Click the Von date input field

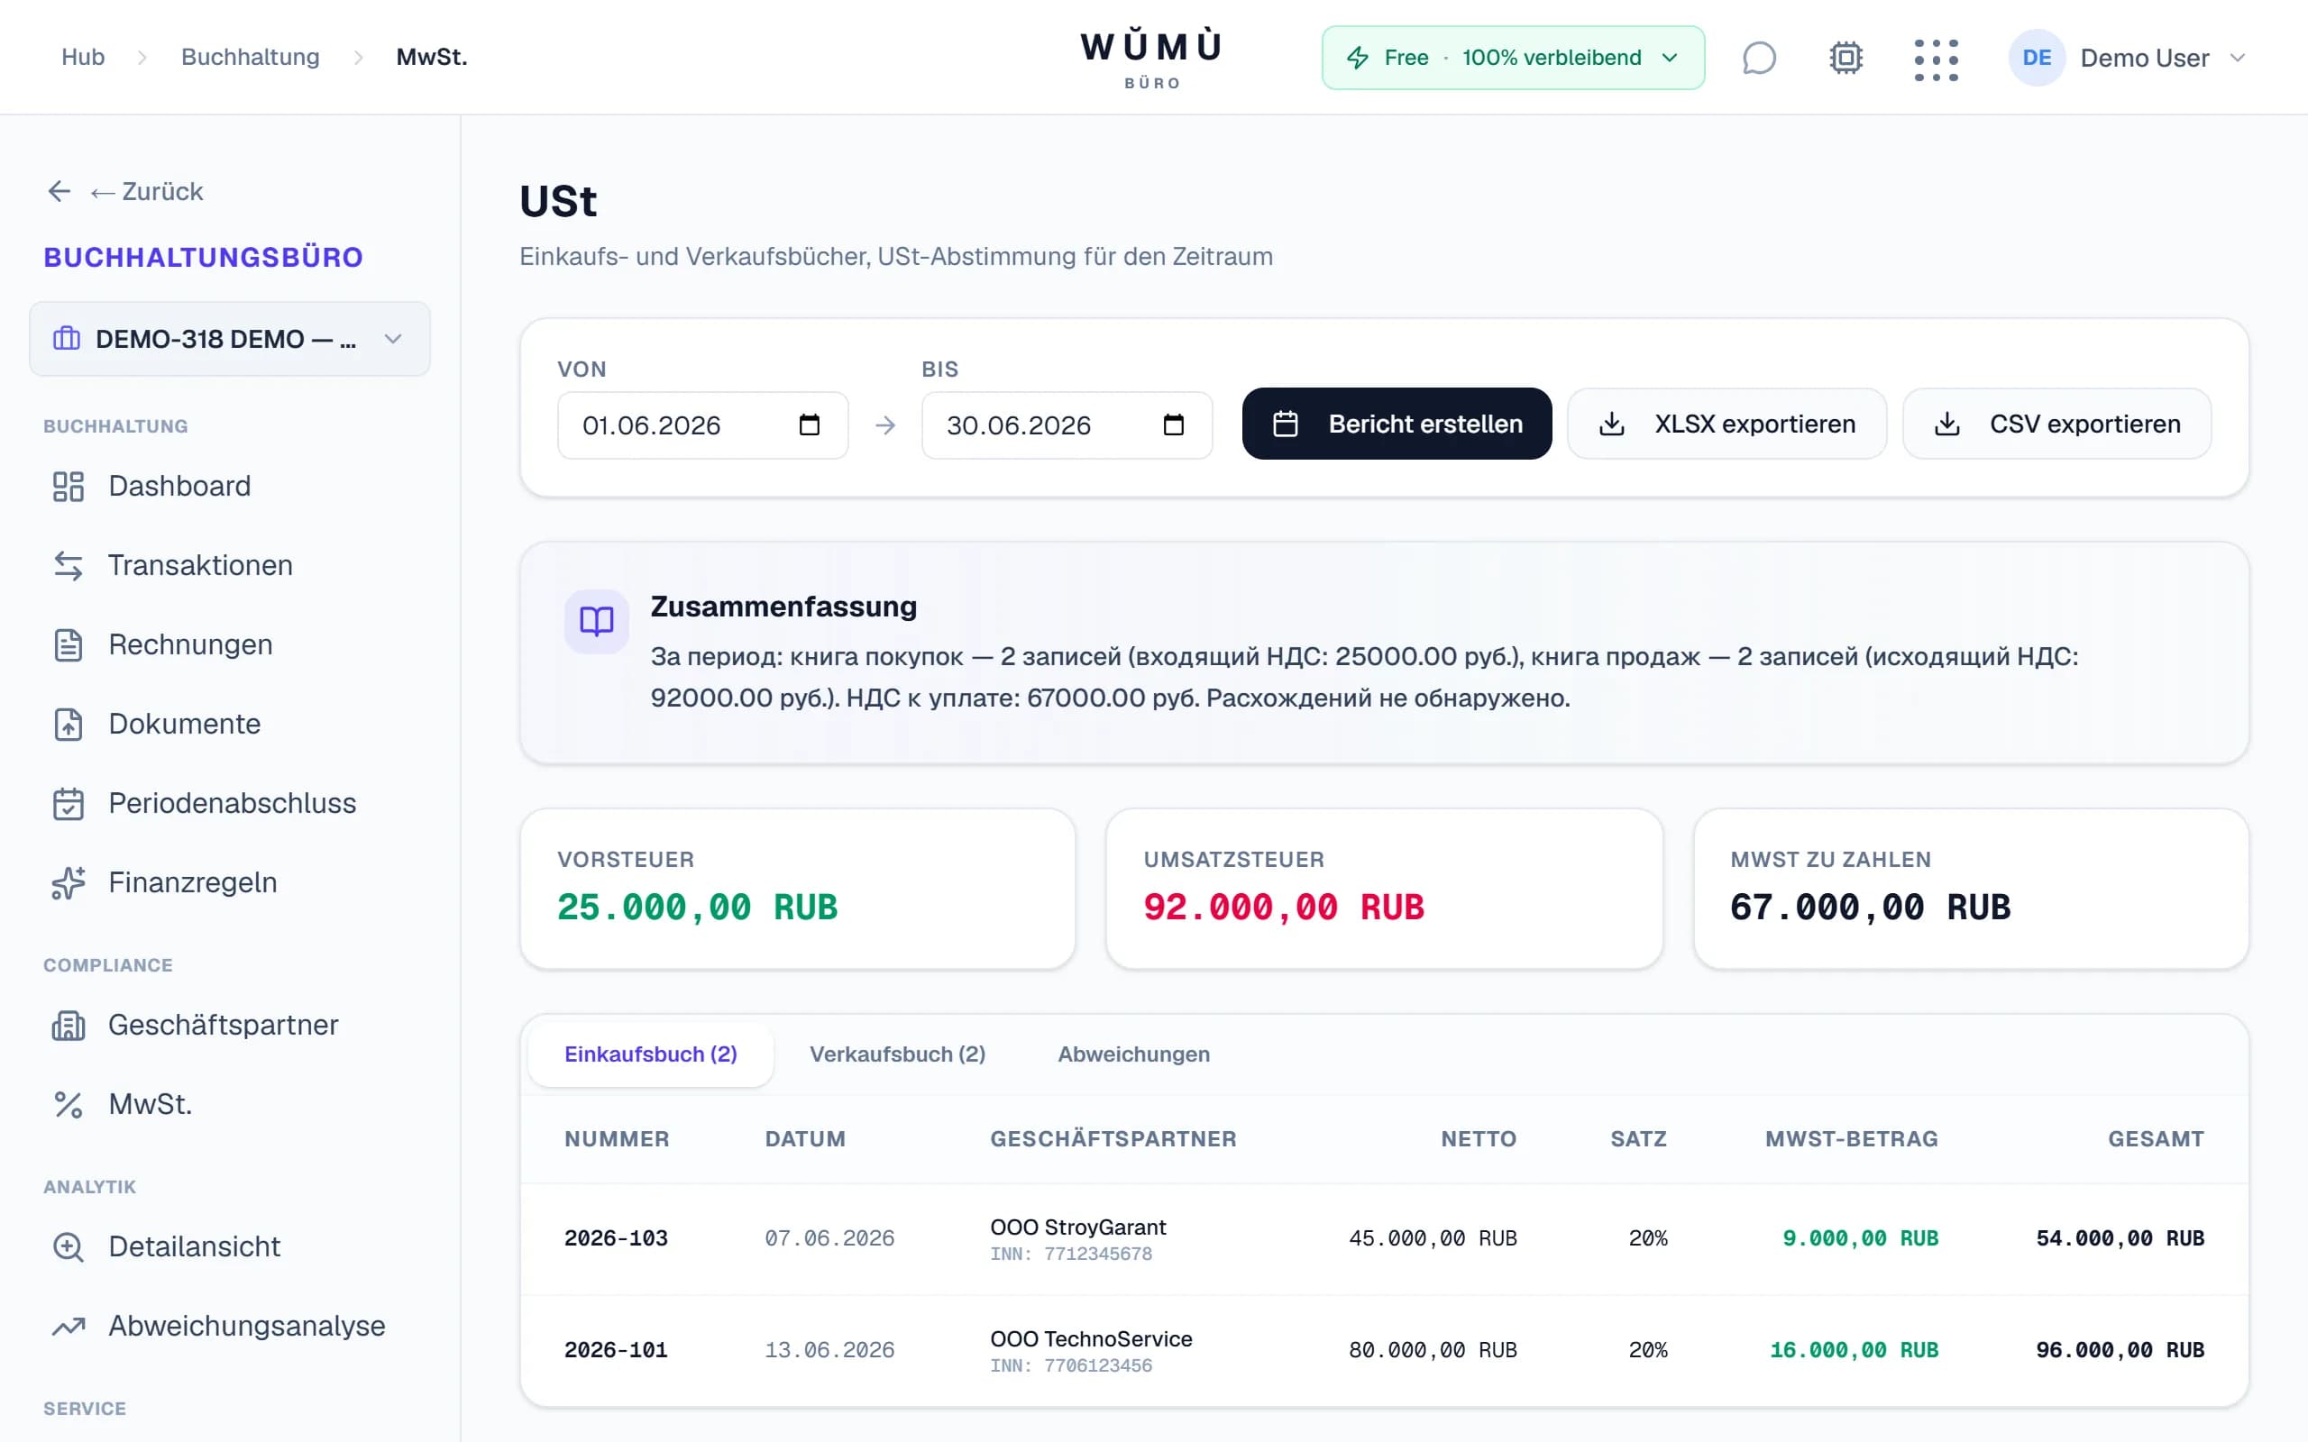[x=703, y=425]
